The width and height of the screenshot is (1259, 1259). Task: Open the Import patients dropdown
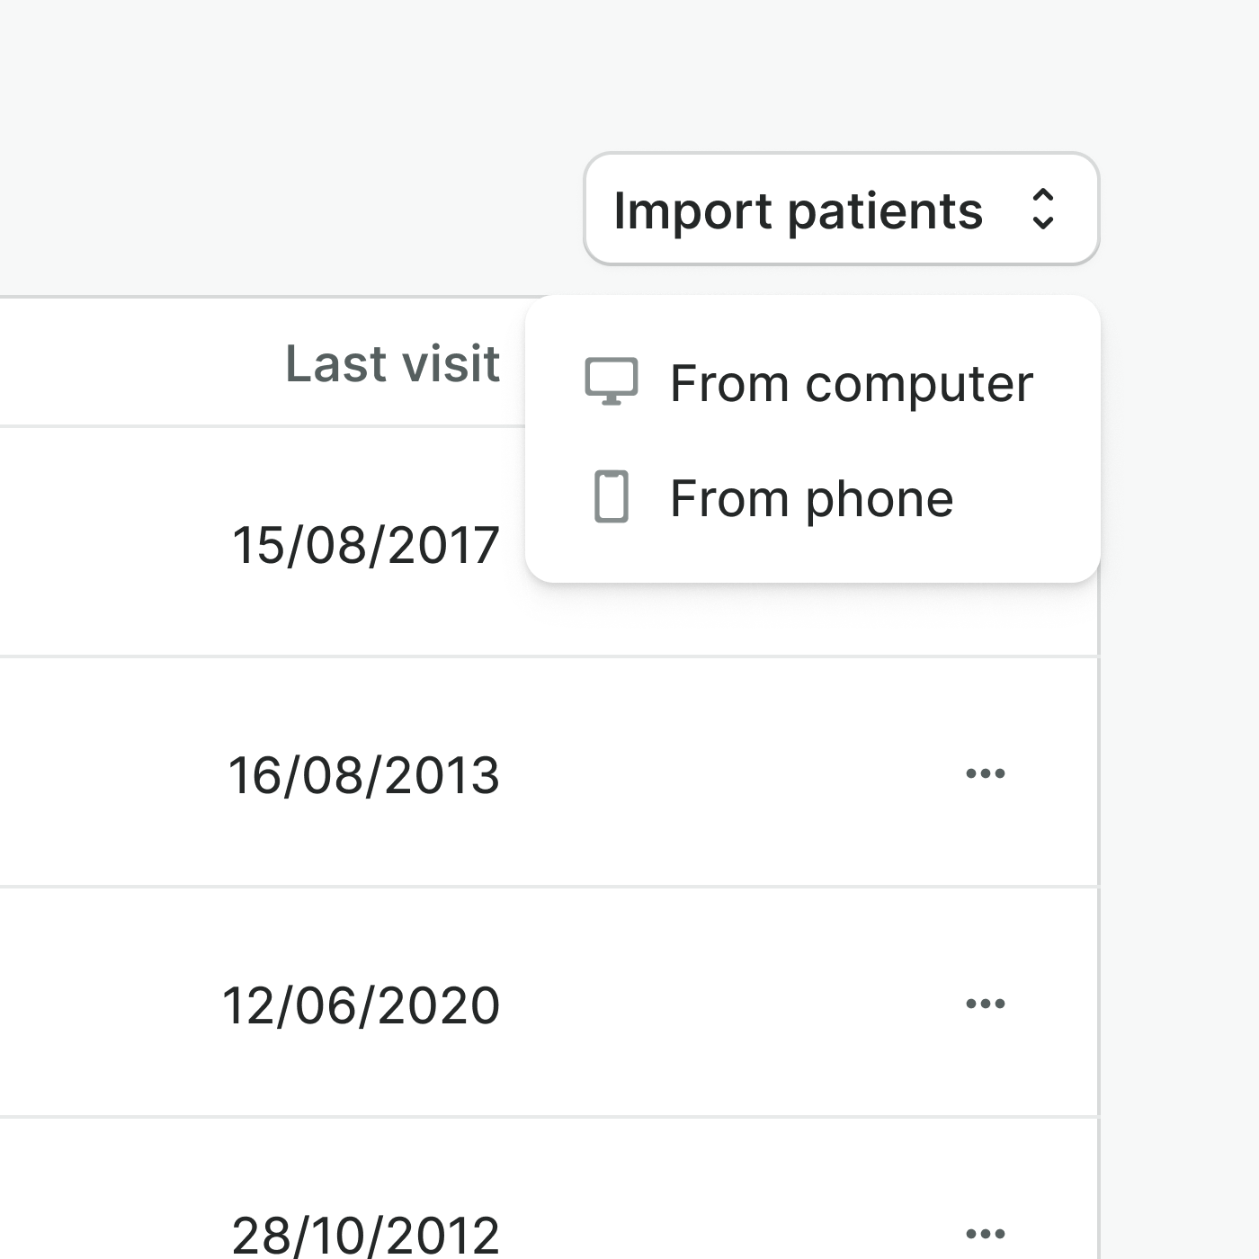tap(841, 210)
